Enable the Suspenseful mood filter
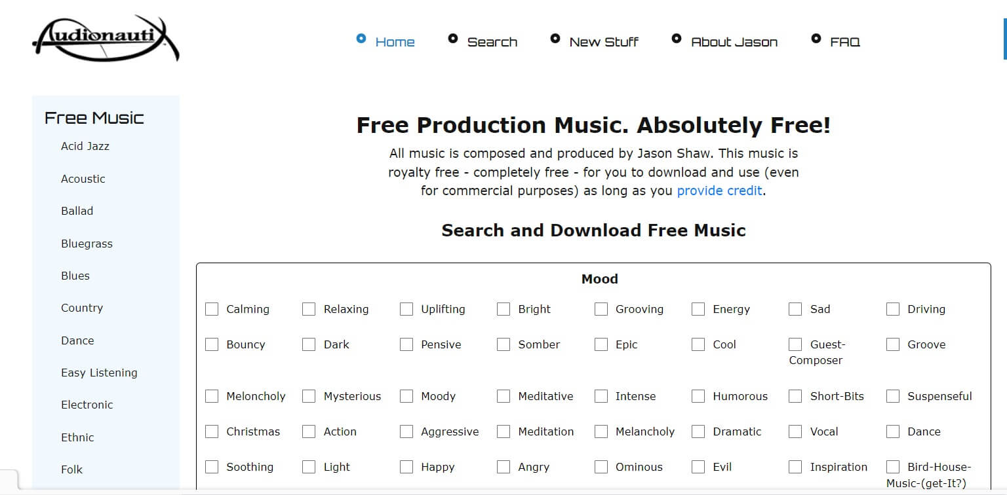Viewport: 1007px width, 495px height. (x=892, y=396)
